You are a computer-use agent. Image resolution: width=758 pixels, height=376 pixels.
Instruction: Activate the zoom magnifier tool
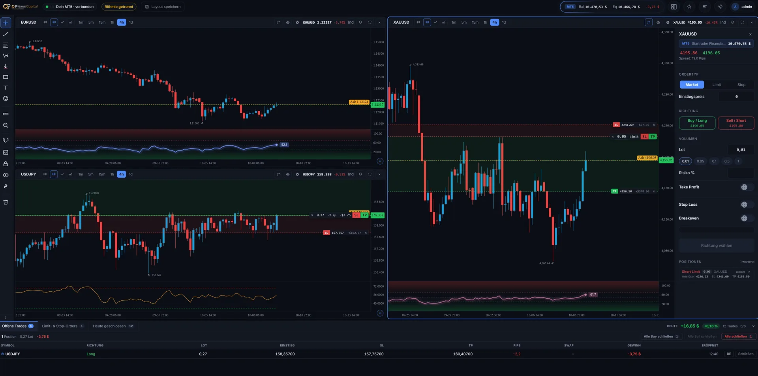click(x=6, y=125)
